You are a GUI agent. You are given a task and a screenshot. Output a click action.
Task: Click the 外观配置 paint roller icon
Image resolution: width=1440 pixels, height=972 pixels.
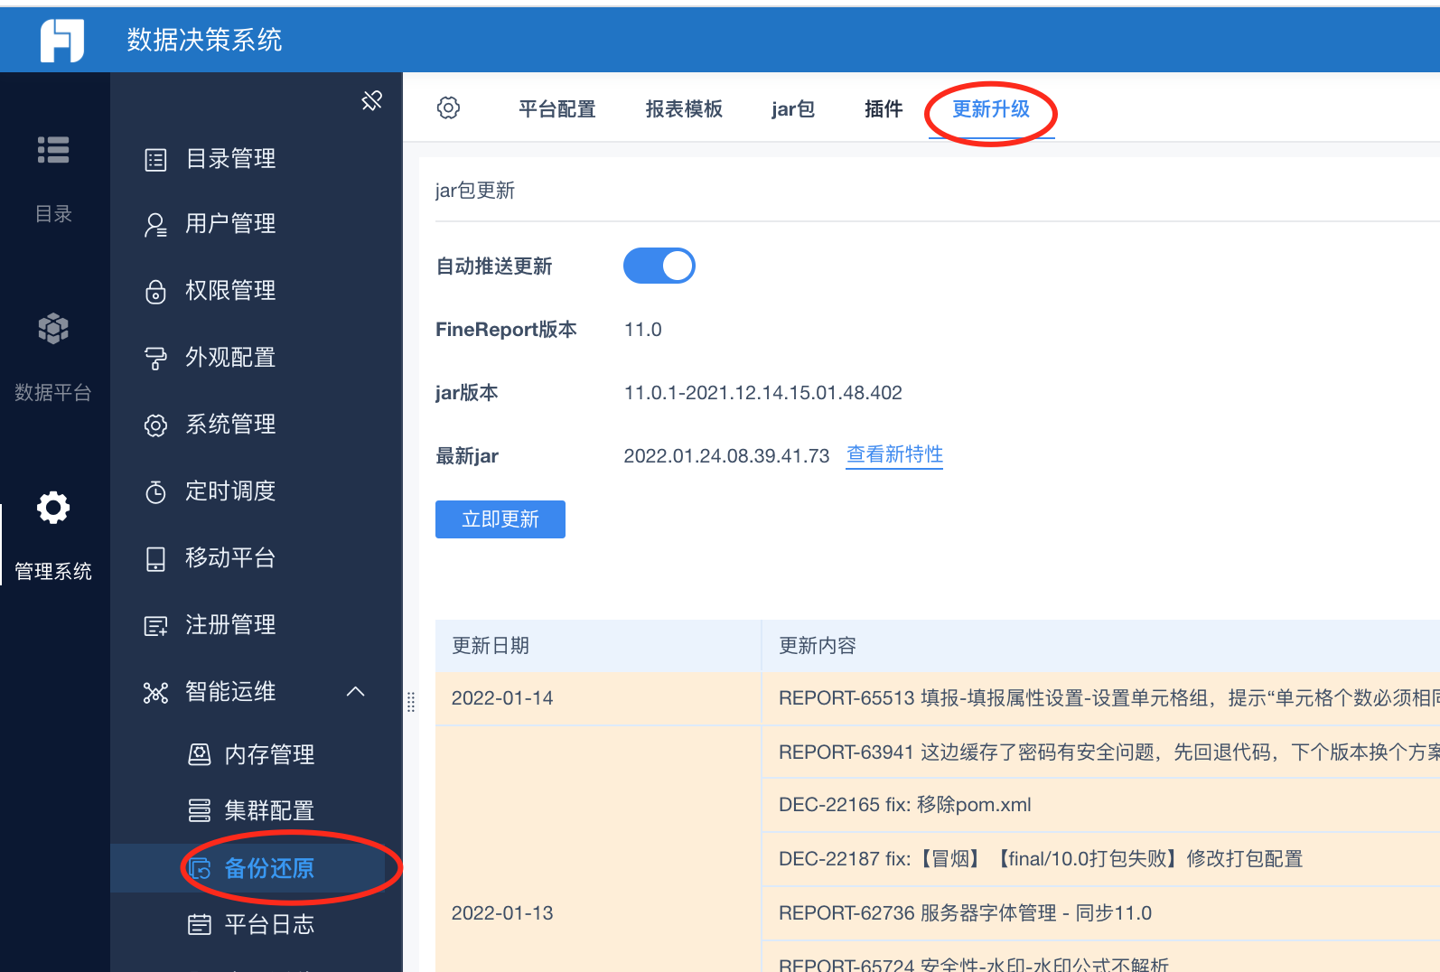click(155, 359)
